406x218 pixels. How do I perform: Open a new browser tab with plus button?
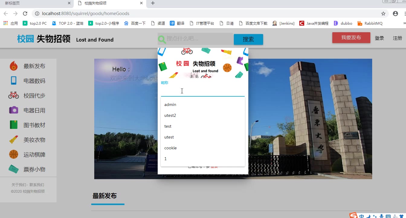(x=153, y=3)
